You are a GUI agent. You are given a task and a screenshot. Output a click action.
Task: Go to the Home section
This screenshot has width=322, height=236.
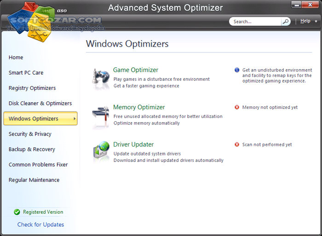tap(16, 58)
